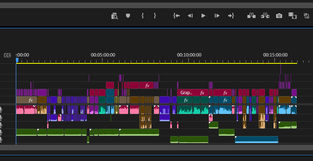Click the 00:15:00:00 mark on time ruler
This screenshot has height=161, width=313.
(x=275, y=55)
